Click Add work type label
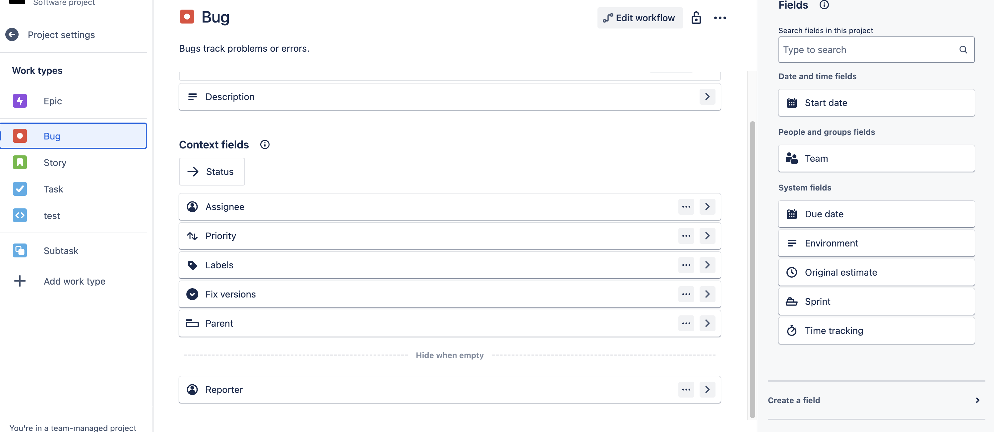The width and height of the screenshot is (994, 432). click(x=75, y=281)
